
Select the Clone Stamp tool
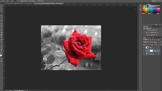tap(2, 26)
